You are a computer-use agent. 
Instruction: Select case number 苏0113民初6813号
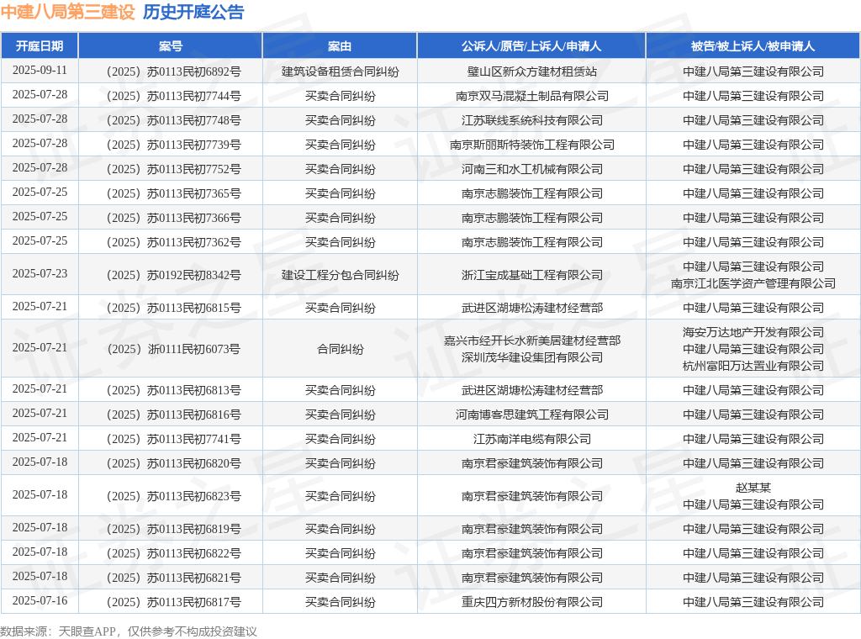click(173, 390)
